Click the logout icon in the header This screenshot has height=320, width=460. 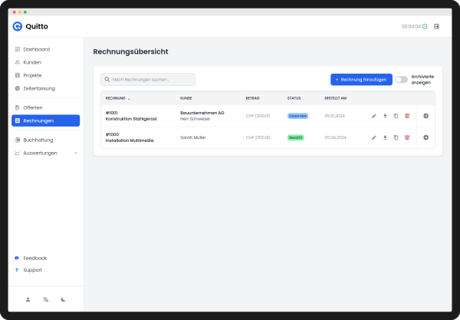tap(437, 26)
